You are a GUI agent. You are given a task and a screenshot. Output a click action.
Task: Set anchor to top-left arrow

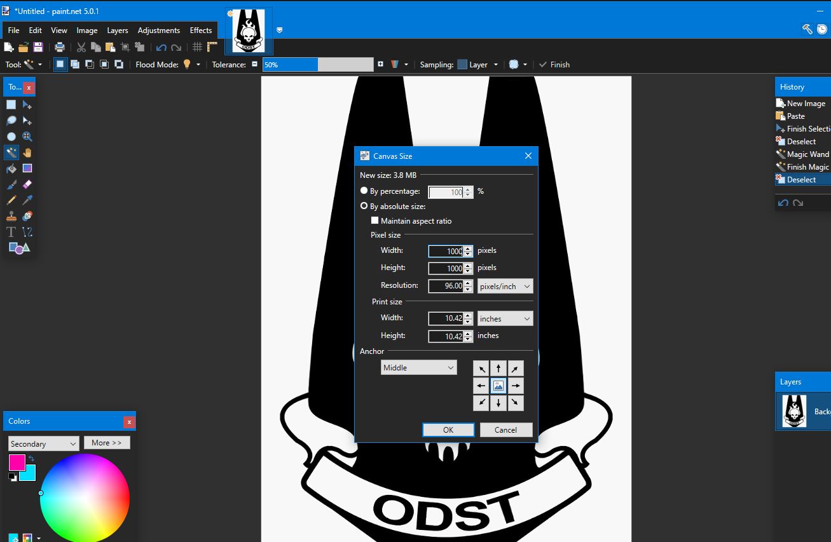coord(481,369)
